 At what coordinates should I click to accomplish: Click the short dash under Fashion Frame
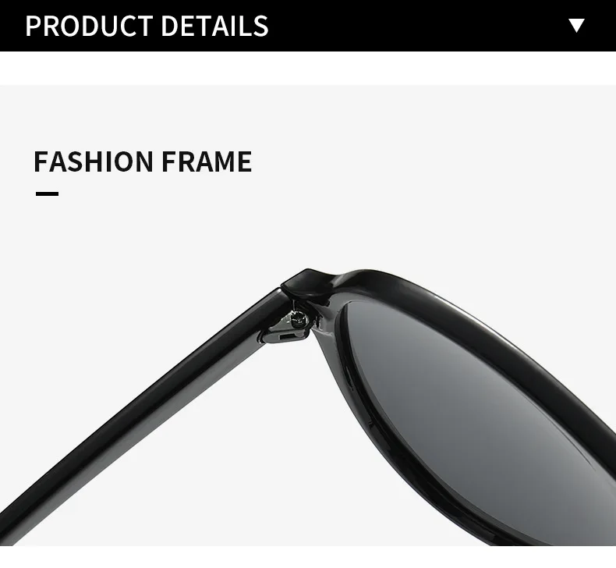[x=47, y=193]
